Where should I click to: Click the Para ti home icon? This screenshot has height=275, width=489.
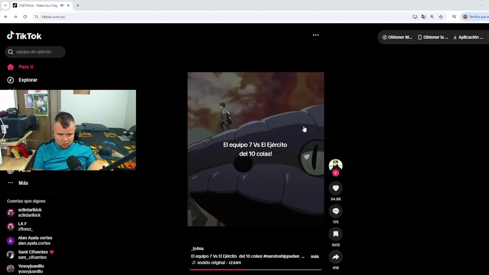11,67
